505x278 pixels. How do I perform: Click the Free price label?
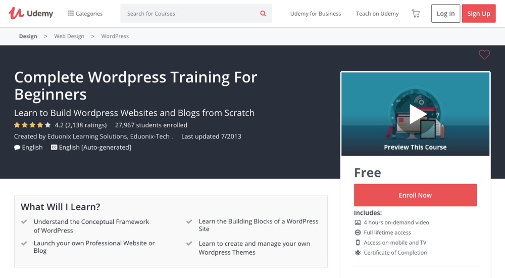pyautogui.click(x=368, y=172)
